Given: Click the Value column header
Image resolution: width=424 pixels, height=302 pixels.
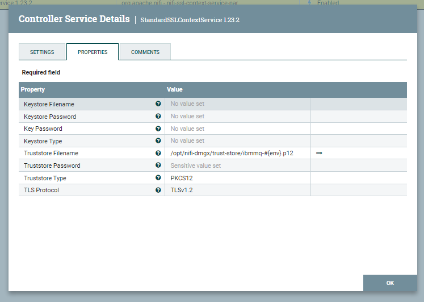Looking at the screenshot, I should [x=174, y=90].
